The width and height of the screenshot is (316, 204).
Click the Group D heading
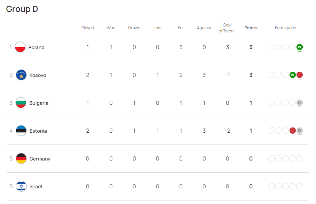coord(22,9)
